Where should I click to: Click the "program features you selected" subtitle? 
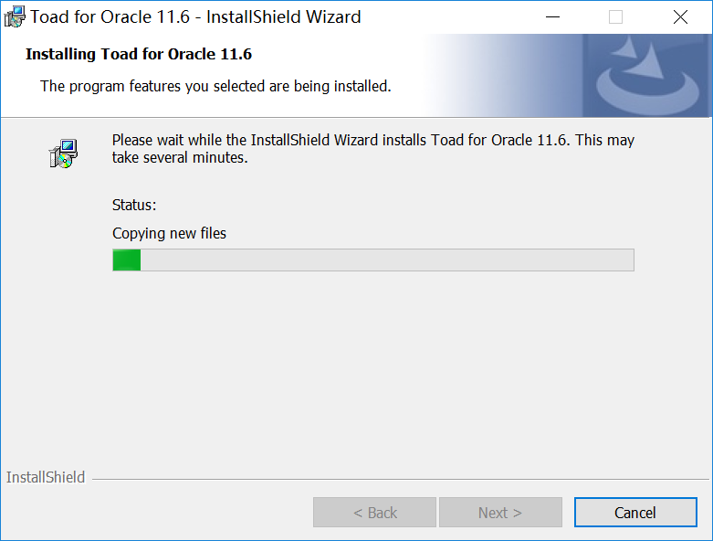(215, 87)
